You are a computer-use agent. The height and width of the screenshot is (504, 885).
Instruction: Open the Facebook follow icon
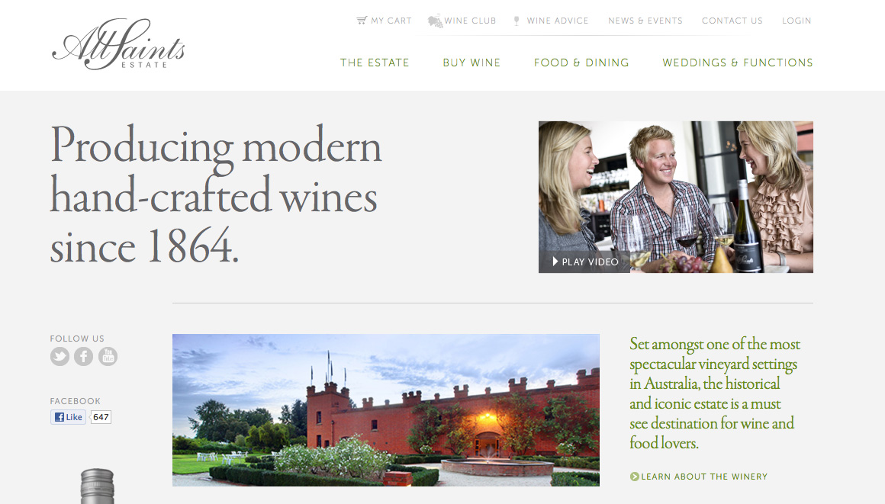pyautogui.click(x=83, y=357)
